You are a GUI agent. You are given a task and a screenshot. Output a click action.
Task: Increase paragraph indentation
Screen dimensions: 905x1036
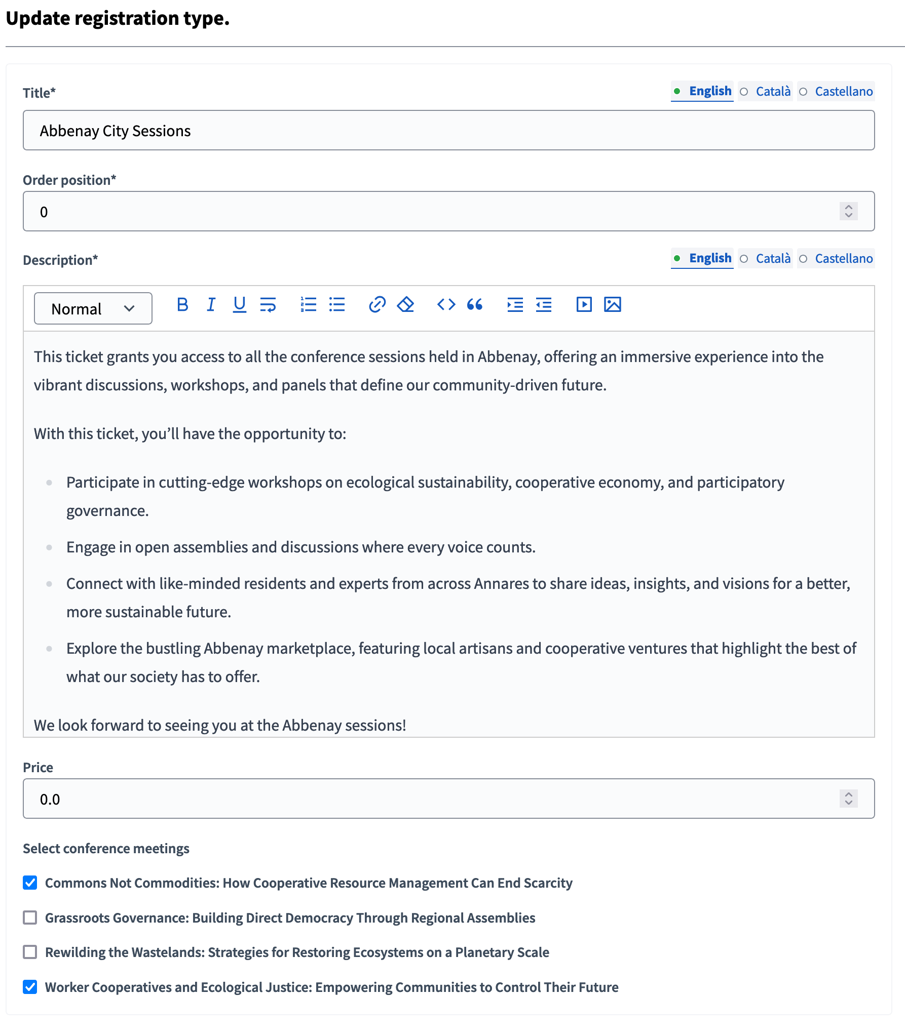[515, 305]
